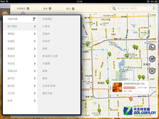Screen dimensions: 159x119
Task: Open the 美食 category dropdown
Action: (47, 9)
